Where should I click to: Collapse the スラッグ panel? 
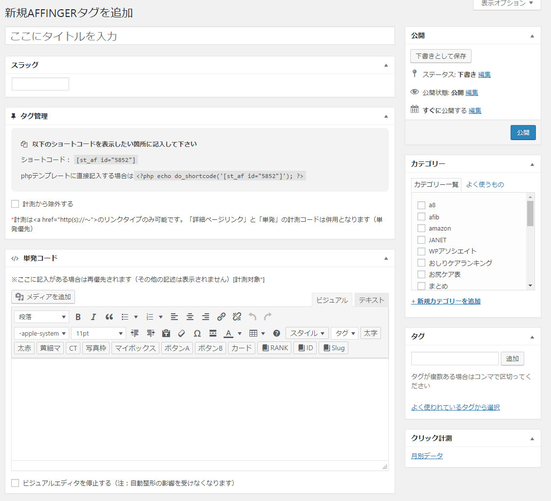[386, 65]
